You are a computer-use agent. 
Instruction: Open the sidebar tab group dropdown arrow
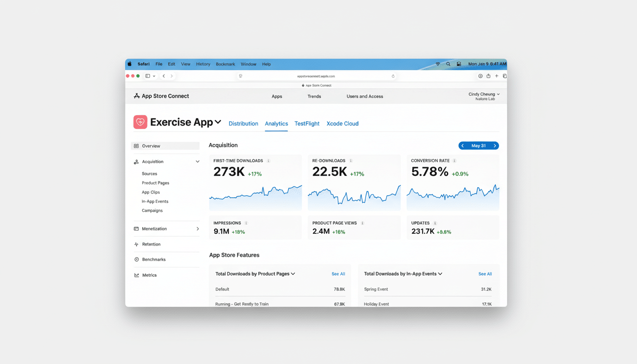(154, 76)
